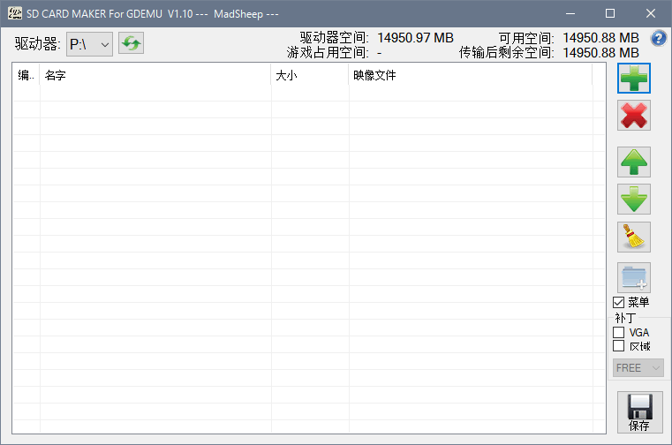Click the green refresh drives icon

(x=131, y=43)
